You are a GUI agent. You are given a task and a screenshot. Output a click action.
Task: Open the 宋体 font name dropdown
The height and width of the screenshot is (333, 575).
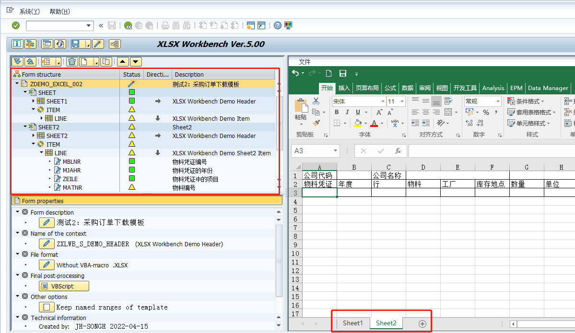(383, 101)
